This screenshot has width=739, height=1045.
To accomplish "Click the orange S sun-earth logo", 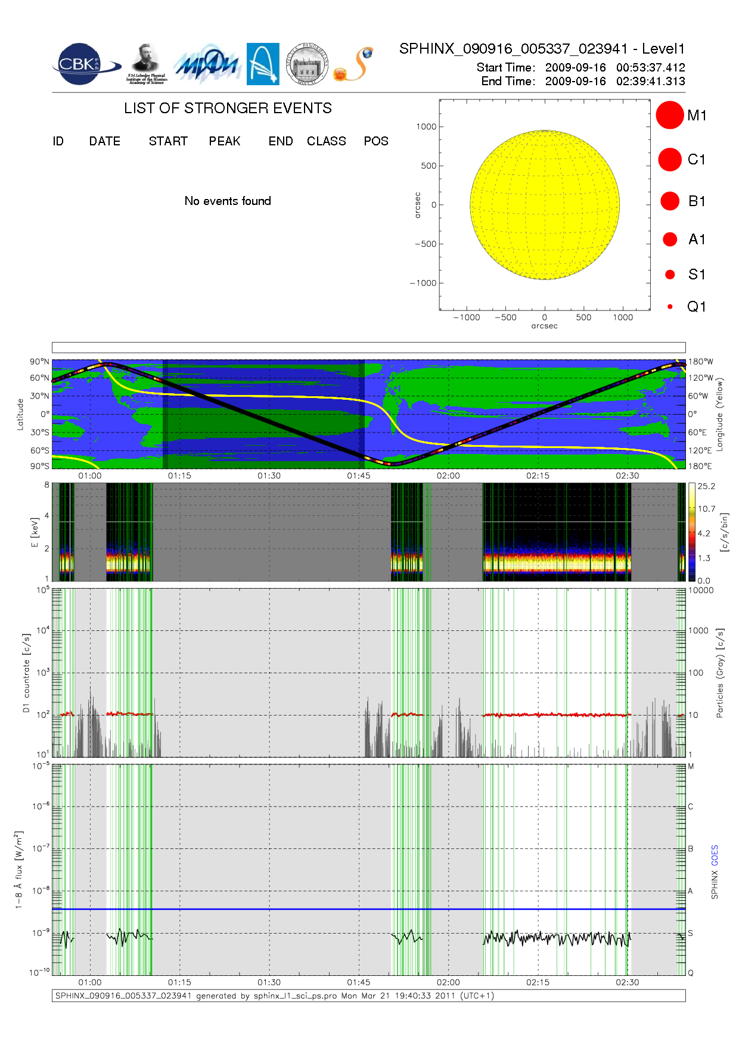I will (353, 64).
